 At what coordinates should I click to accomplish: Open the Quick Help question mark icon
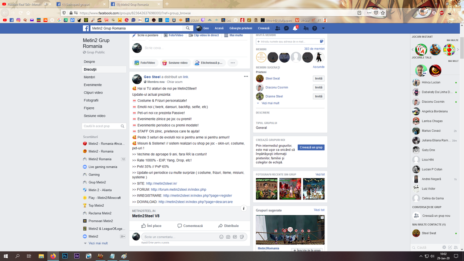pyautogui.click(x=315, y=28)
